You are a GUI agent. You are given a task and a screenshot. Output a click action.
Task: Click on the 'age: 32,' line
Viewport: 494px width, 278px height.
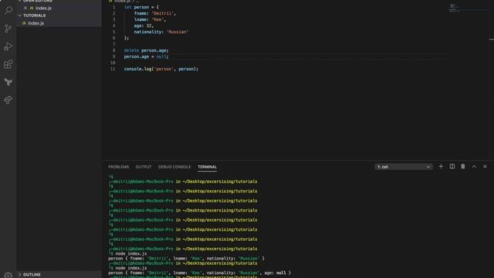click(x=144, y=25)
